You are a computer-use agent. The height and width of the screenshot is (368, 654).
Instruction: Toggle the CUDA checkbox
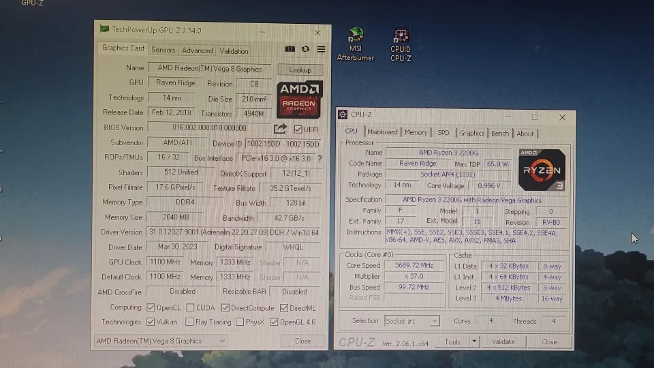190,307
